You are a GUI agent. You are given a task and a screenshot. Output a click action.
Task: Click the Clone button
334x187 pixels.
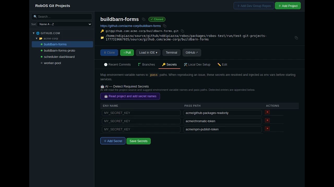[109, 53]
